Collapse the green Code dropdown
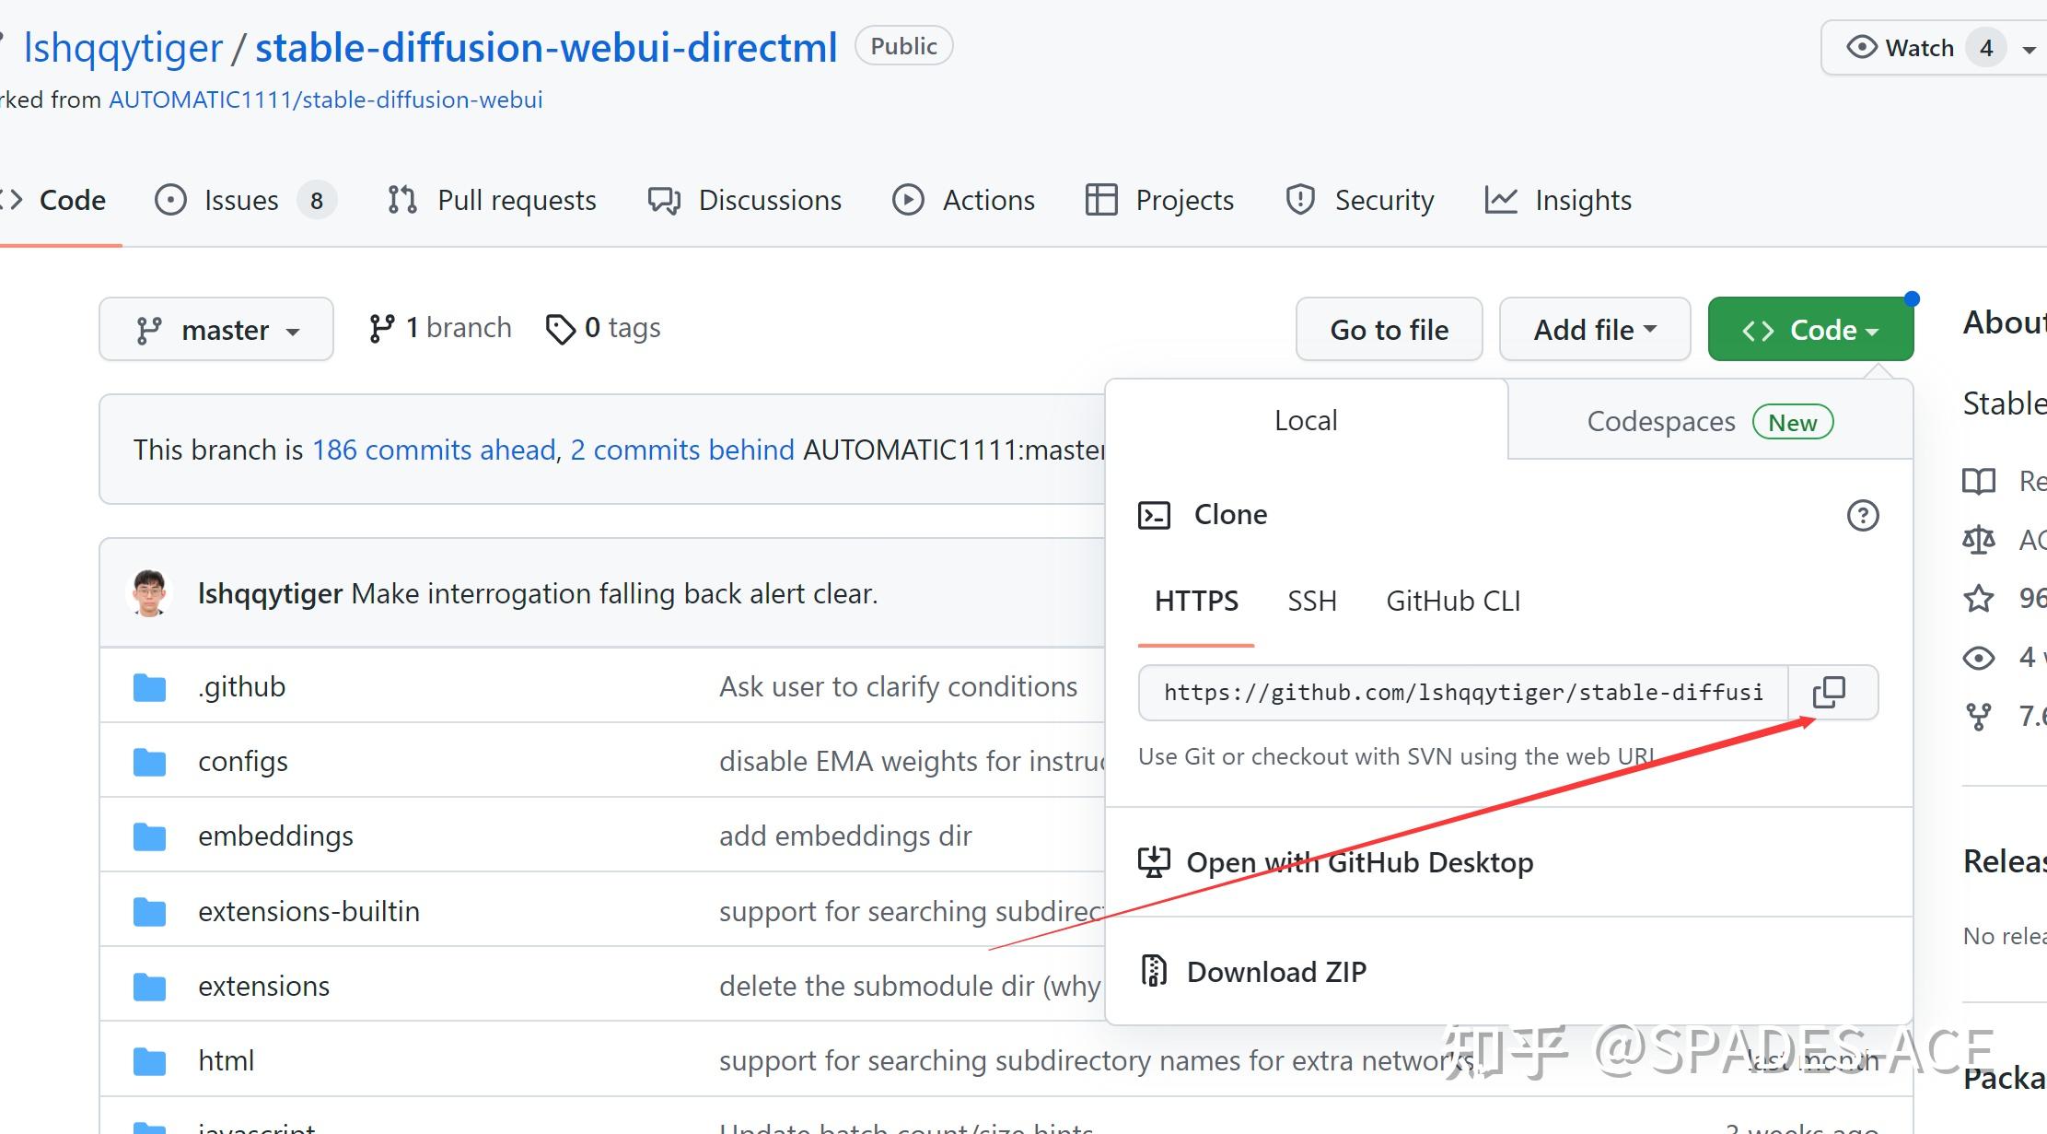 [1809, 329]
